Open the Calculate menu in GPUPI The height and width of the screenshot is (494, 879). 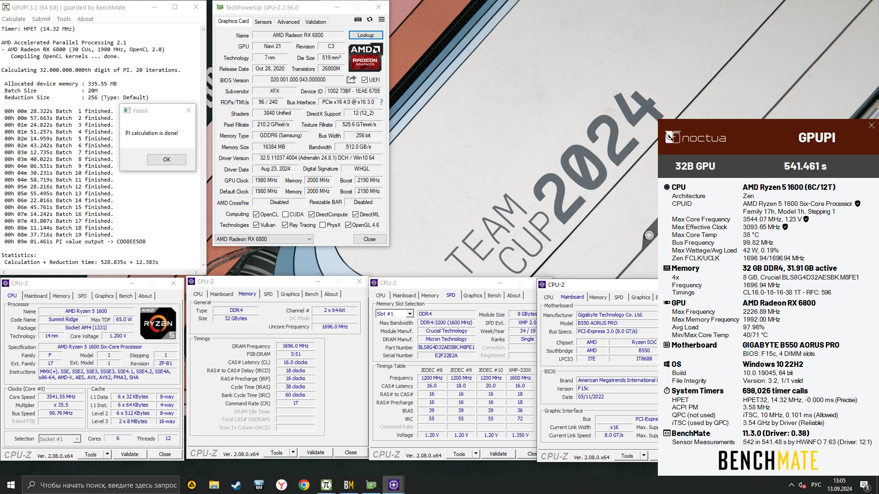tap(14, 19)
